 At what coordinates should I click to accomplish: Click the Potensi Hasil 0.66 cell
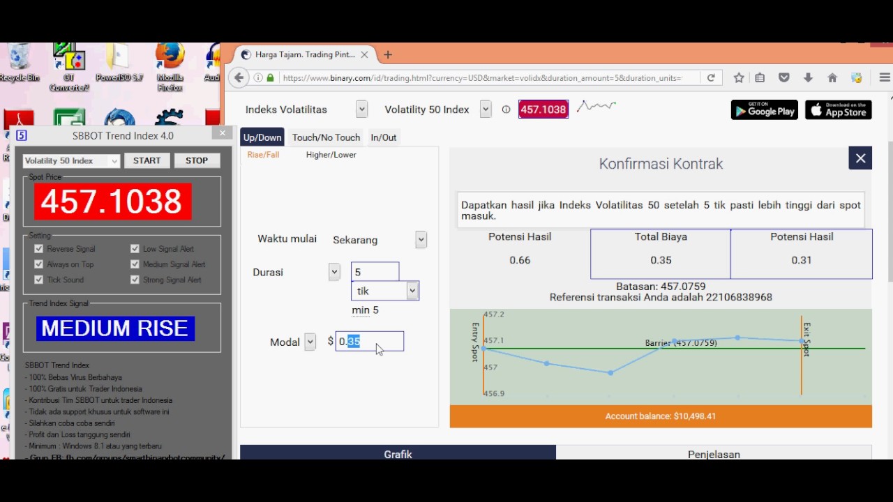point(520,254)
